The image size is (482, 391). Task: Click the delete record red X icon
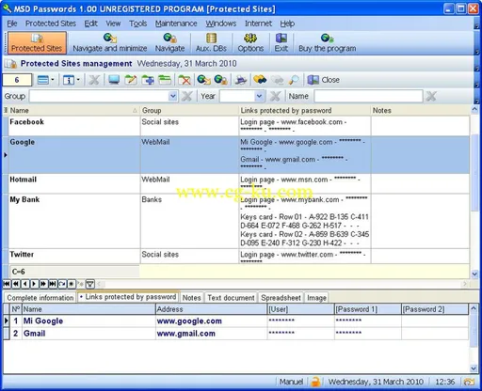pos(185,80)
